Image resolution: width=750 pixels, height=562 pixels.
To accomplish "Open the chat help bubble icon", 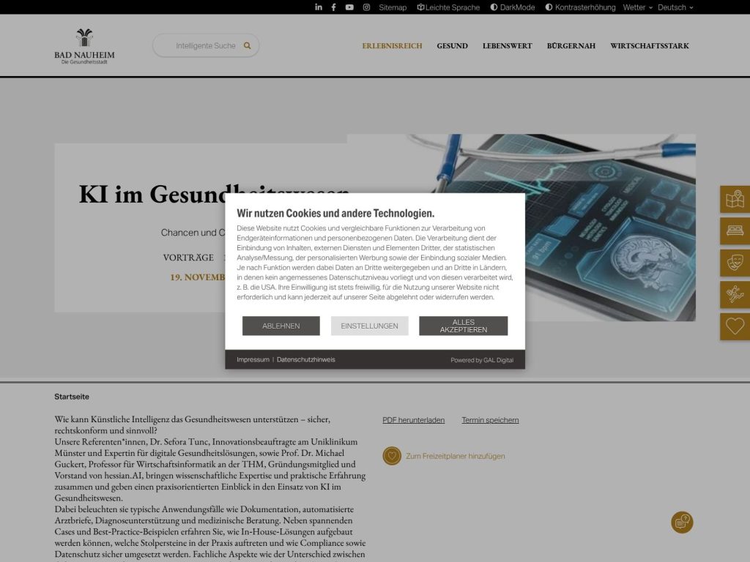I will pyautogui.click(x=682, y=522).
